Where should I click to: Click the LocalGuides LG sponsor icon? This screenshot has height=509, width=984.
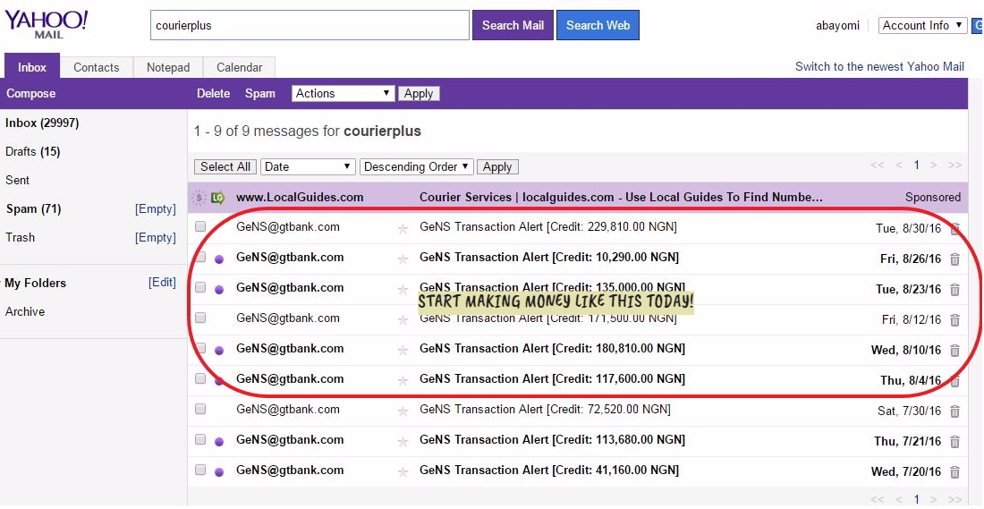click(217, 198)
